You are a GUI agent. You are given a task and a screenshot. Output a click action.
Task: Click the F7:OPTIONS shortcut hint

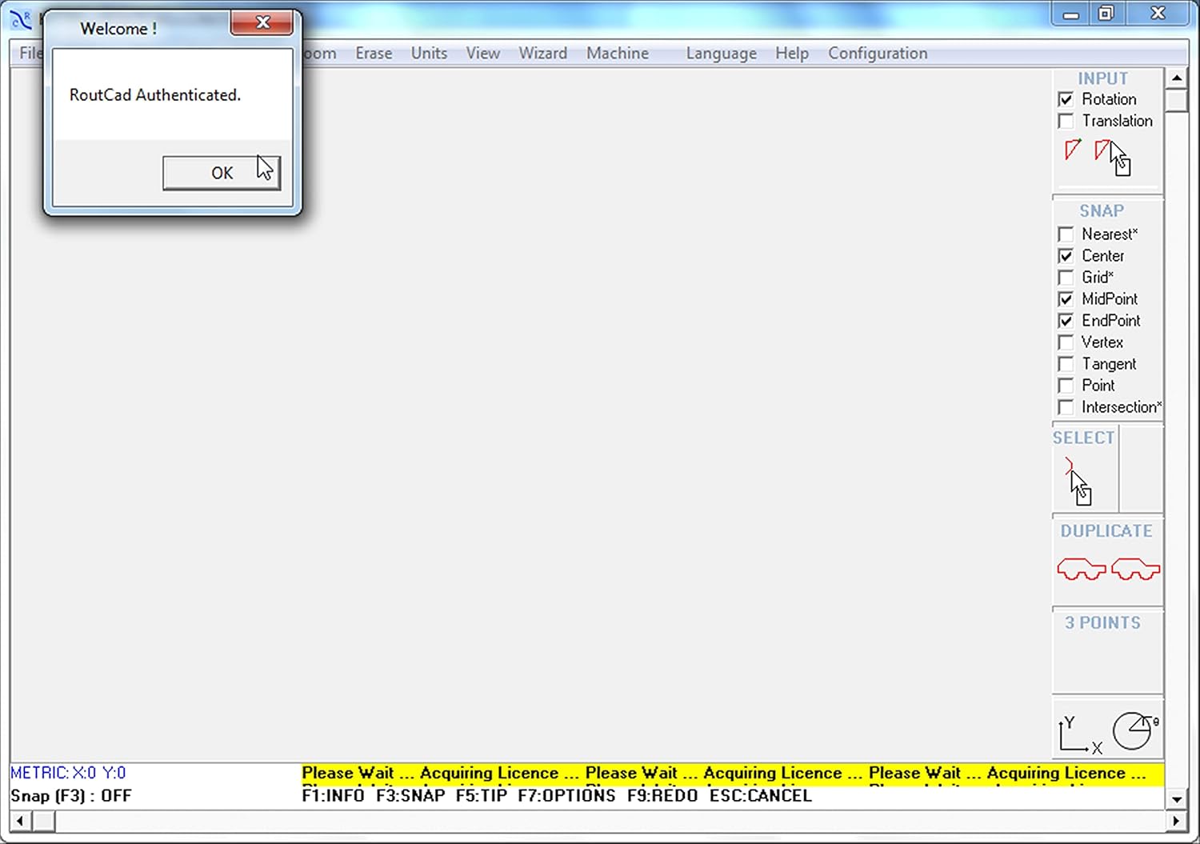566,796
